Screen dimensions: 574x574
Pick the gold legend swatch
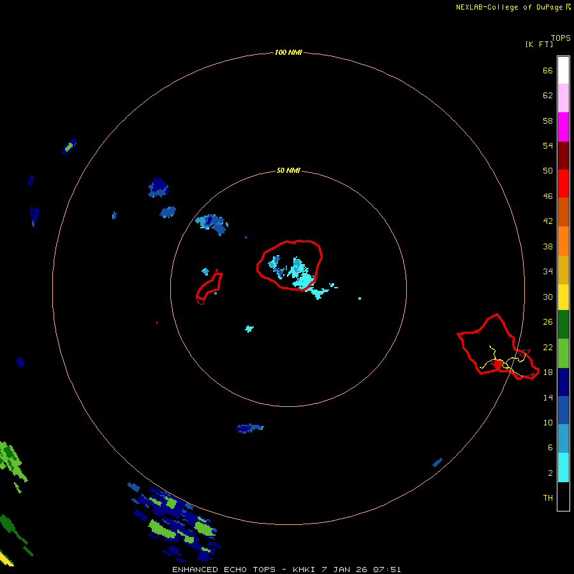(563, 270)
